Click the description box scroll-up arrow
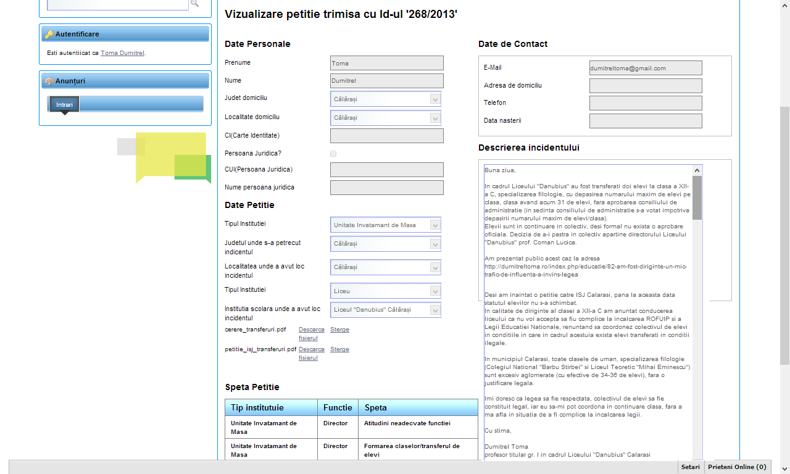790x474 pixels. tap(697, 170)
